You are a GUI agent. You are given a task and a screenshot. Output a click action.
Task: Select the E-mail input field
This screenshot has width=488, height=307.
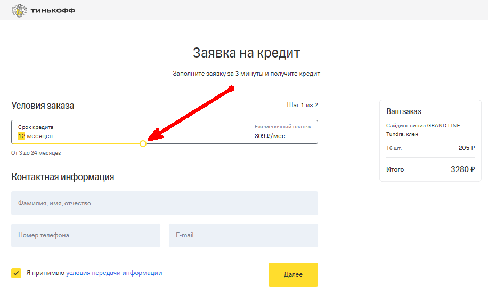click(243, 235)
